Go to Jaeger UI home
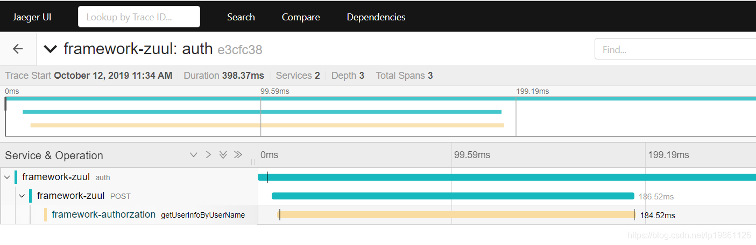 32,17
